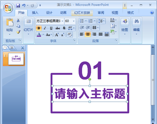157x124 pixels.
Task: Toggle underline formatting
Action: tap(51, 28)
